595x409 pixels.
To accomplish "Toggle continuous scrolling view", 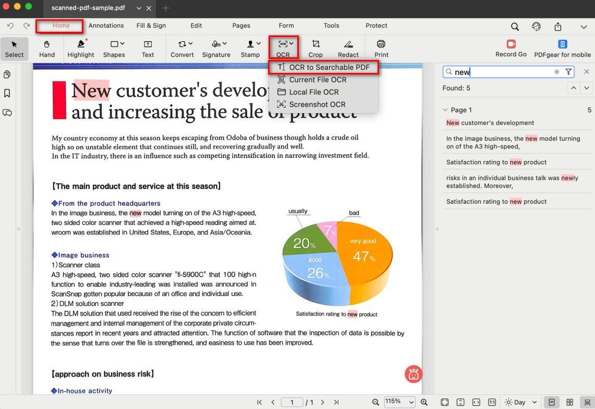I will (x=587, y=402).
